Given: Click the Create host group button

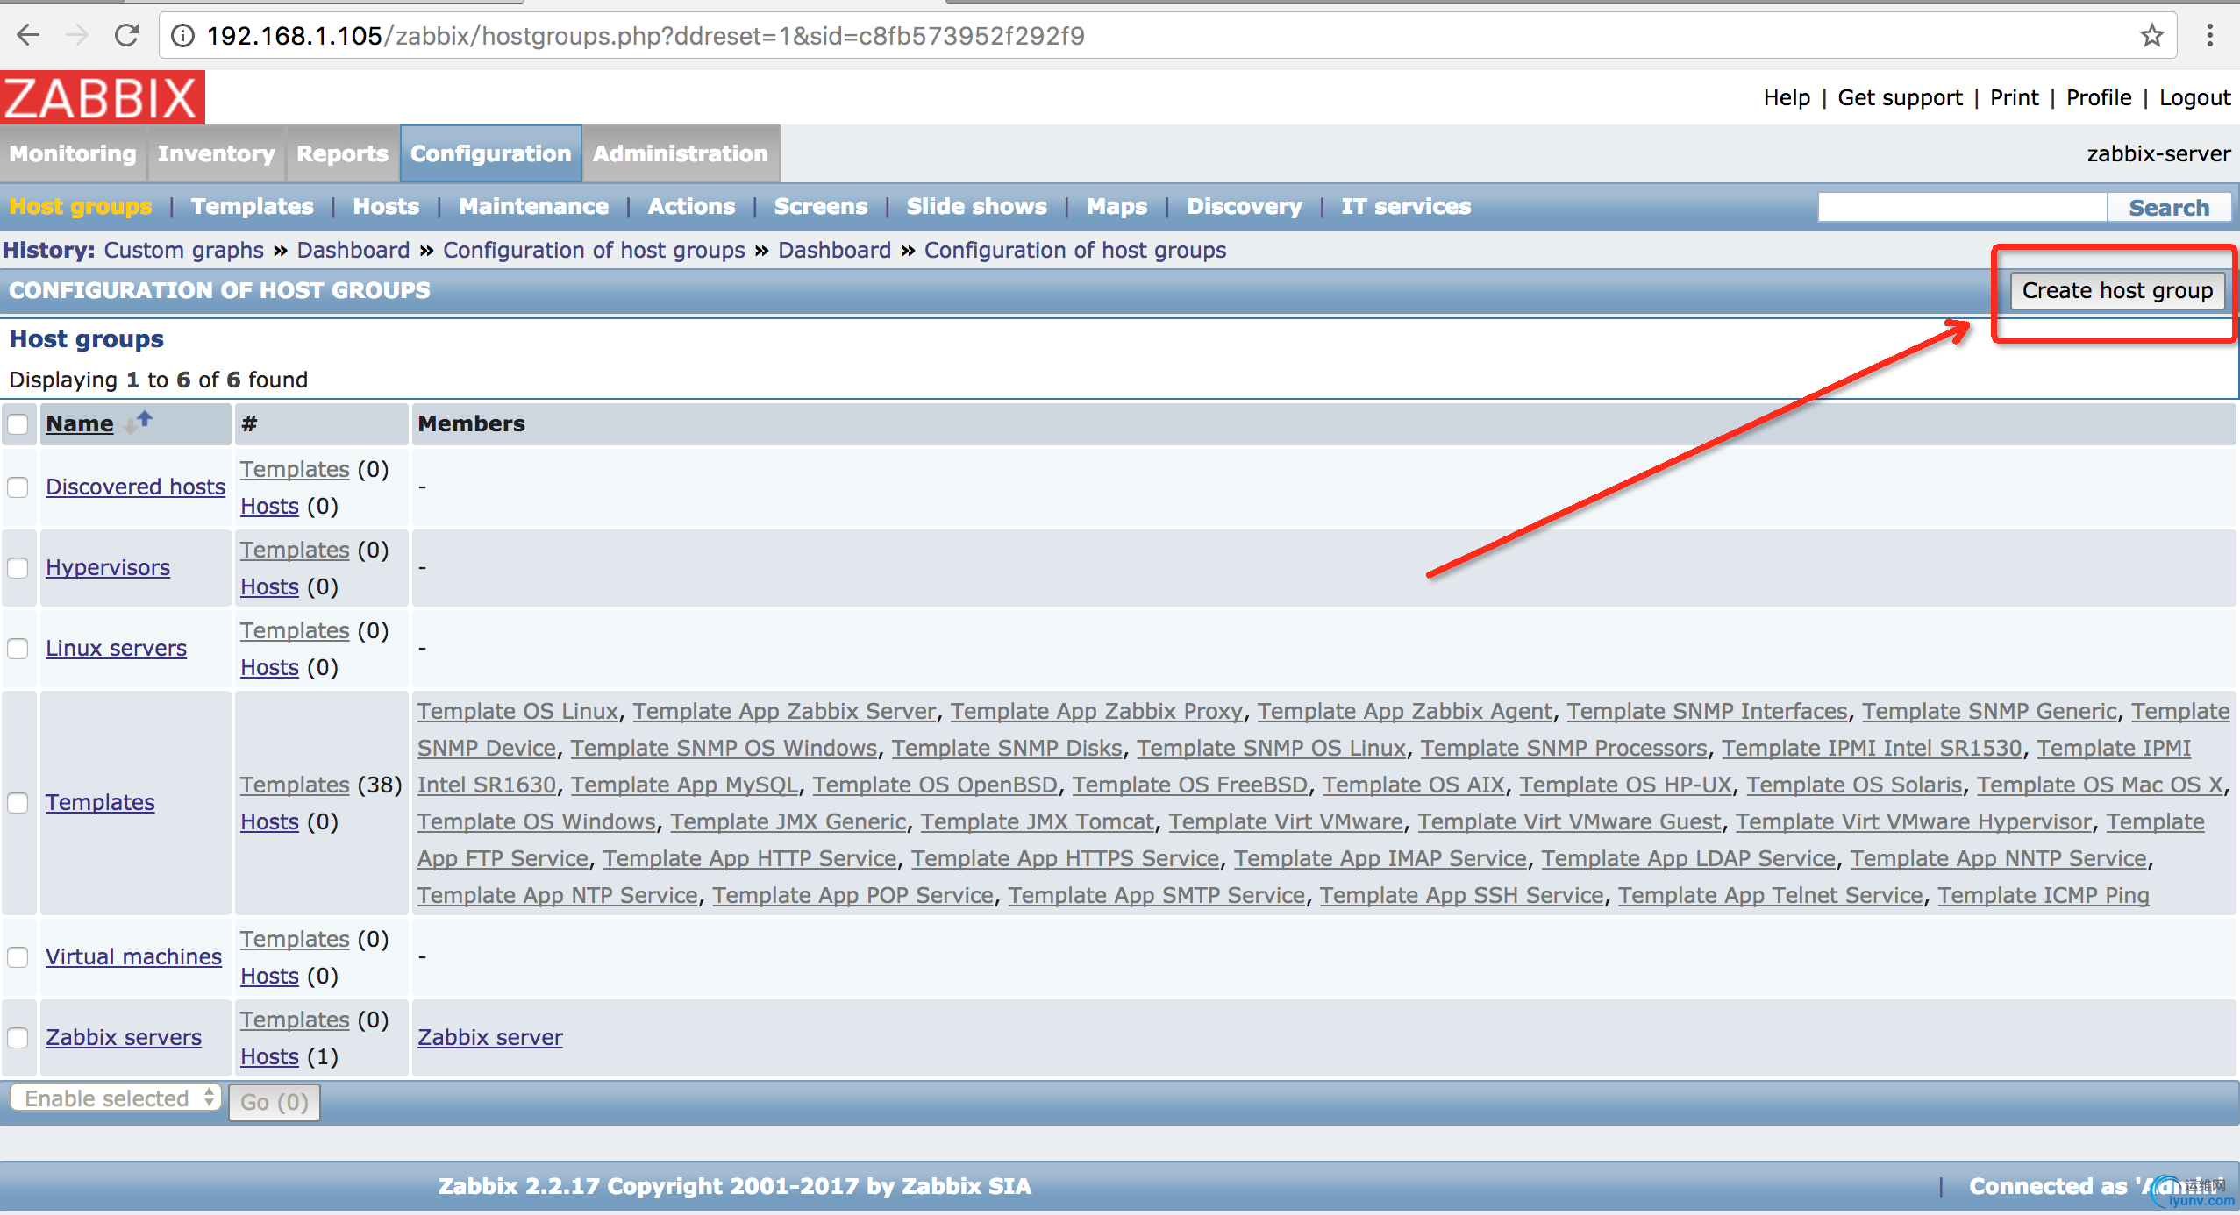Looking at the screenshot, I should (x=2116, y=291).
